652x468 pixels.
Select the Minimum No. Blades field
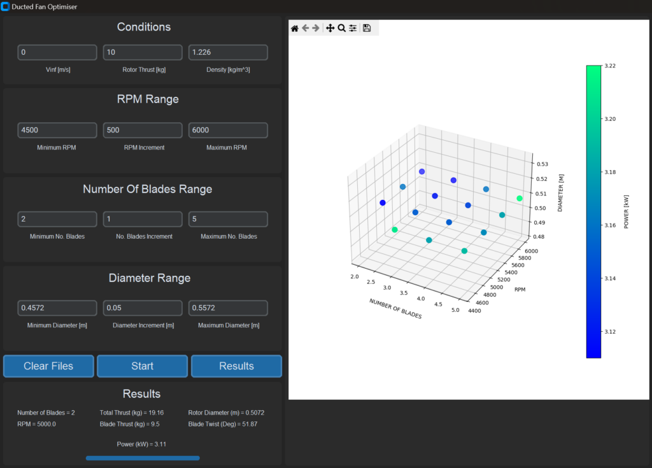(57, 219)
